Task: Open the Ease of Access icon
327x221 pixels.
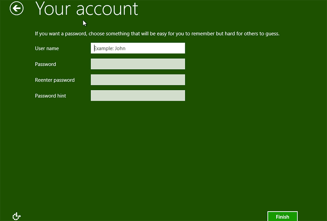Action: [x=16, y=217]
